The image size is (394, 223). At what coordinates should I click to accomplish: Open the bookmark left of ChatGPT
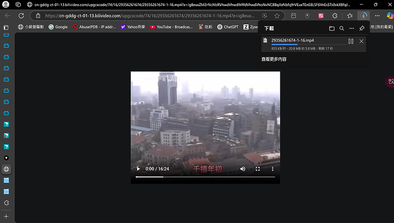(205, 27)
